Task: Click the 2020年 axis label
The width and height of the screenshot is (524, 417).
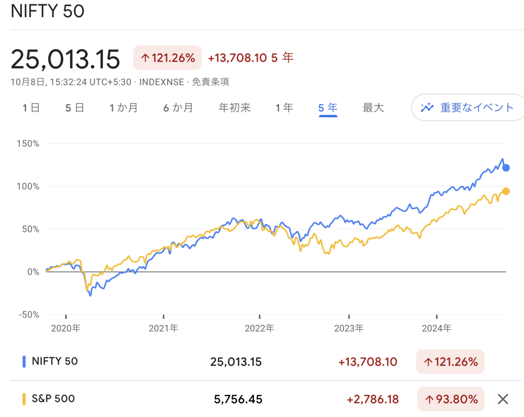Action: [65, 328]
